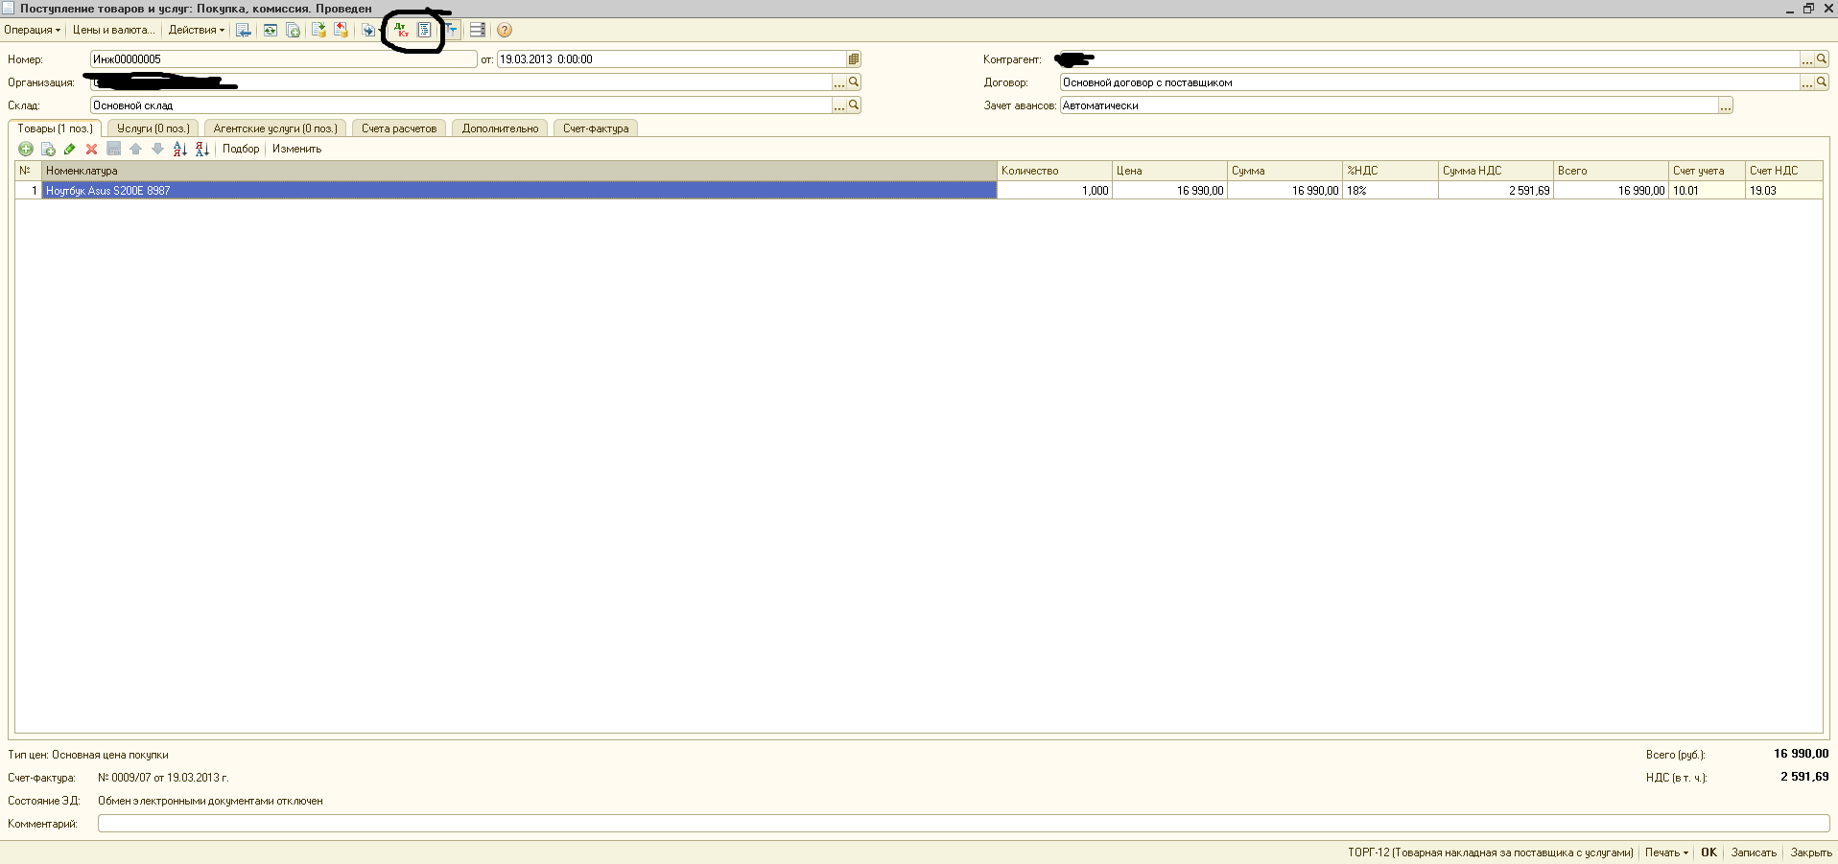Switch to the Услуги (0 поз.) tab
The height and width of the screenshot is (864, 1838).
pos(153,128)
